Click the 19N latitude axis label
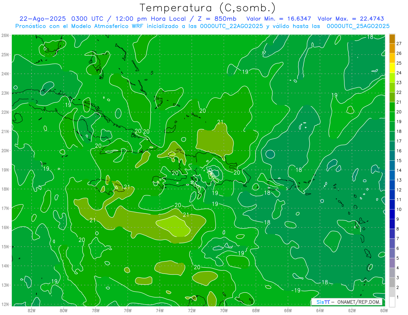Image resolution: width=408 pixels, height=315 pixels. pos(5,170)
